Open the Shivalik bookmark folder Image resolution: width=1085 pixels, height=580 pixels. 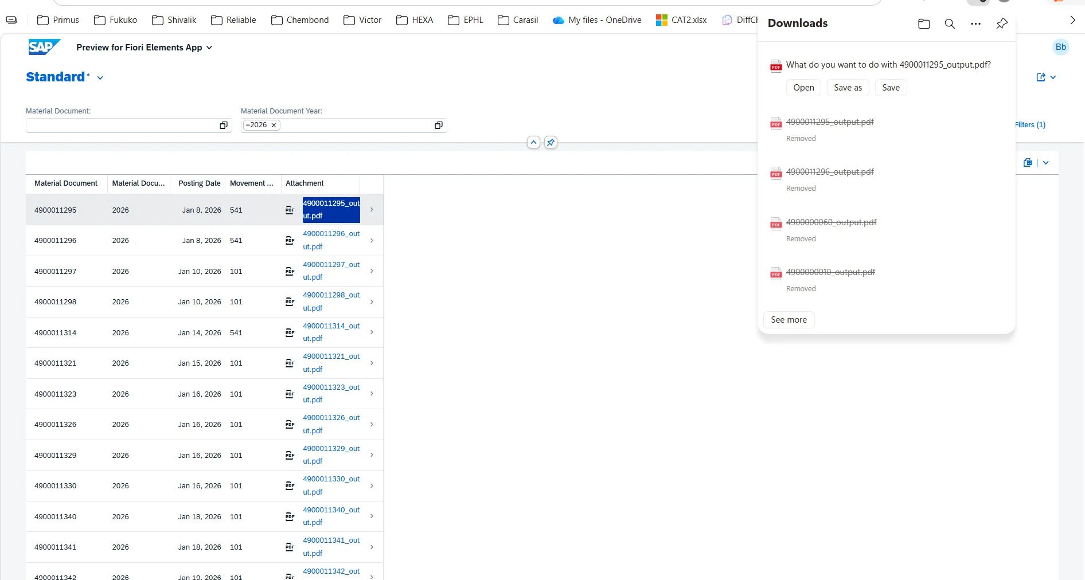(174, 20)
